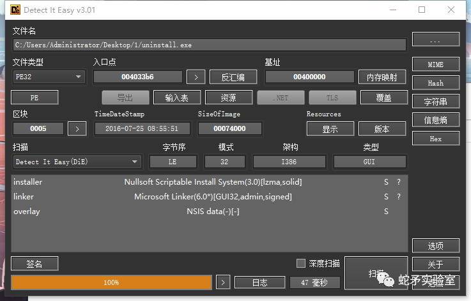Click the base address field 00400000
The height and width of the screenshot is (301, 471).
[x=309, y=77]
